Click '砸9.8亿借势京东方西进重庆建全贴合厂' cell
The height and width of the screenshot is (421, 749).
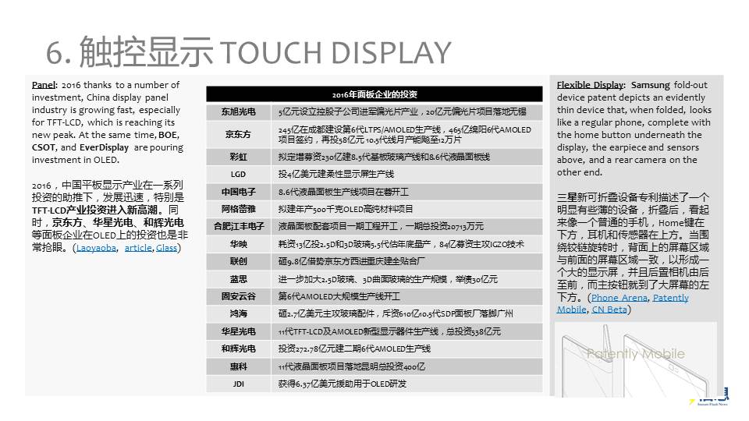(406, 262)
